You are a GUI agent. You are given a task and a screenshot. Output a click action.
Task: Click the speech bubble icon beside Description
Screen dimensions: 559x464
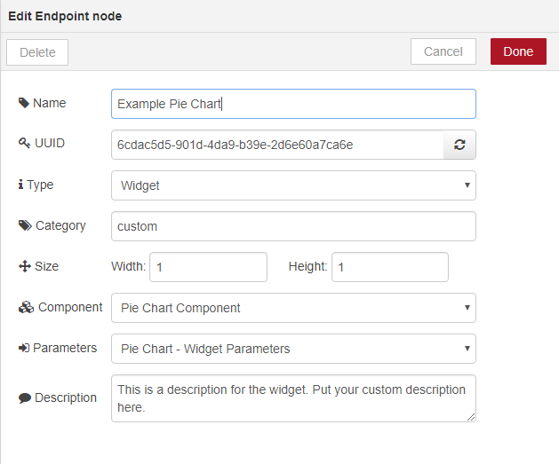click(25, 397)
